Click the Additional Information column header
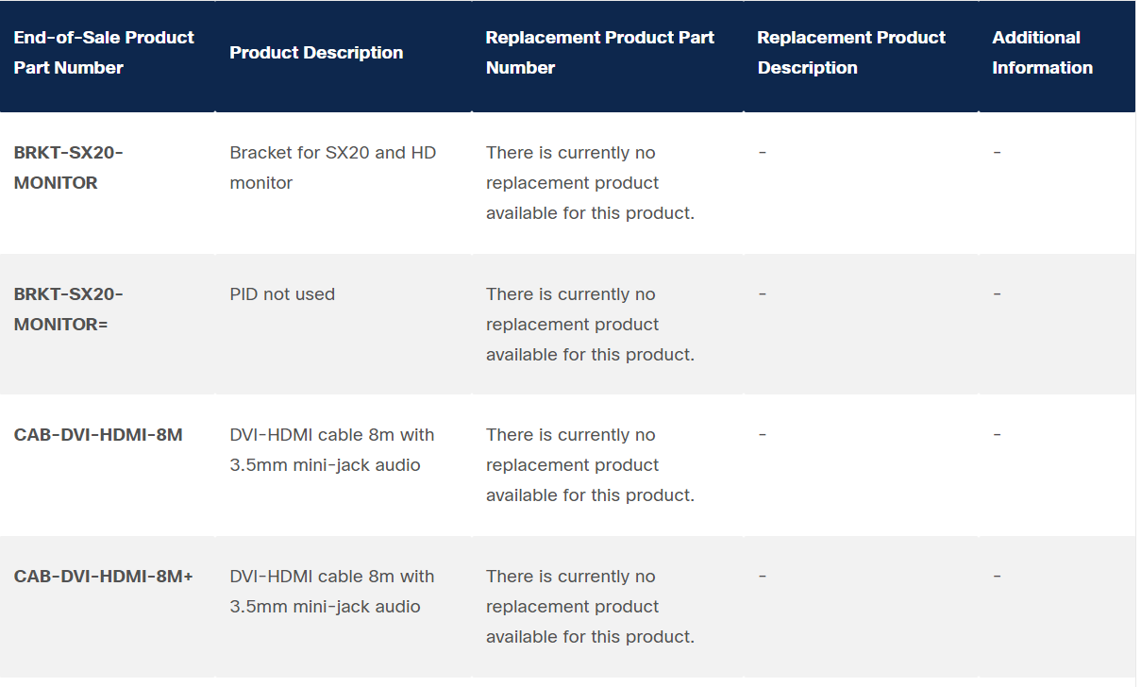The height and width of the screenshot is (687, 1141). (x=1042, y=53)
